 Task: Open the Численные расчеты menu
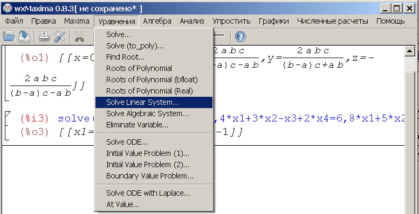click(x=332, y=21)
